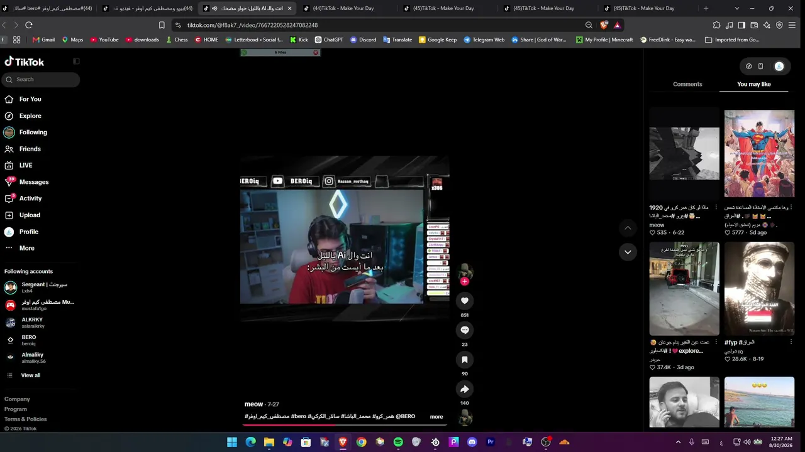Bookmark this page in the address bar
The height and width of the screenshot is (452, 805).
click(x=162, y=25)
